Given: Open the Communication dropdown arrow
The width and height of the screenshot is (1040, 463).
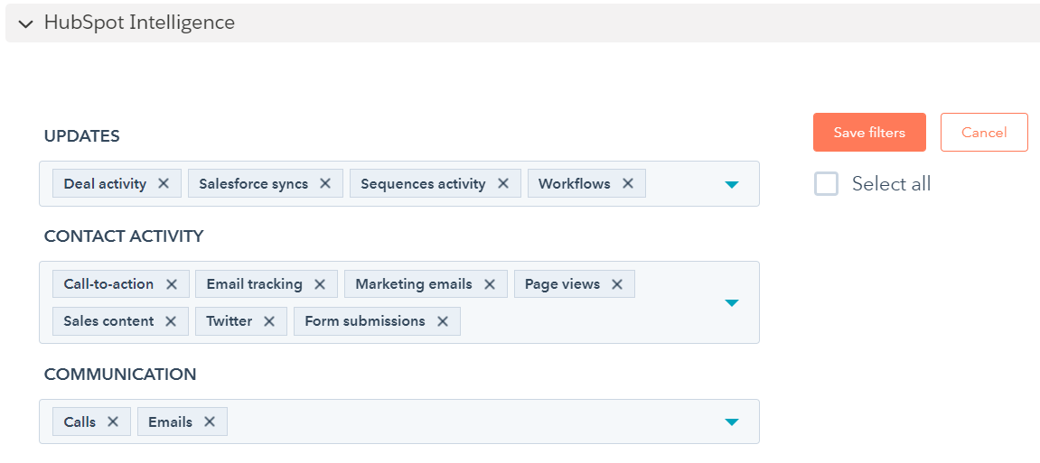Looking at the screenshot, I should click(732, 421).
